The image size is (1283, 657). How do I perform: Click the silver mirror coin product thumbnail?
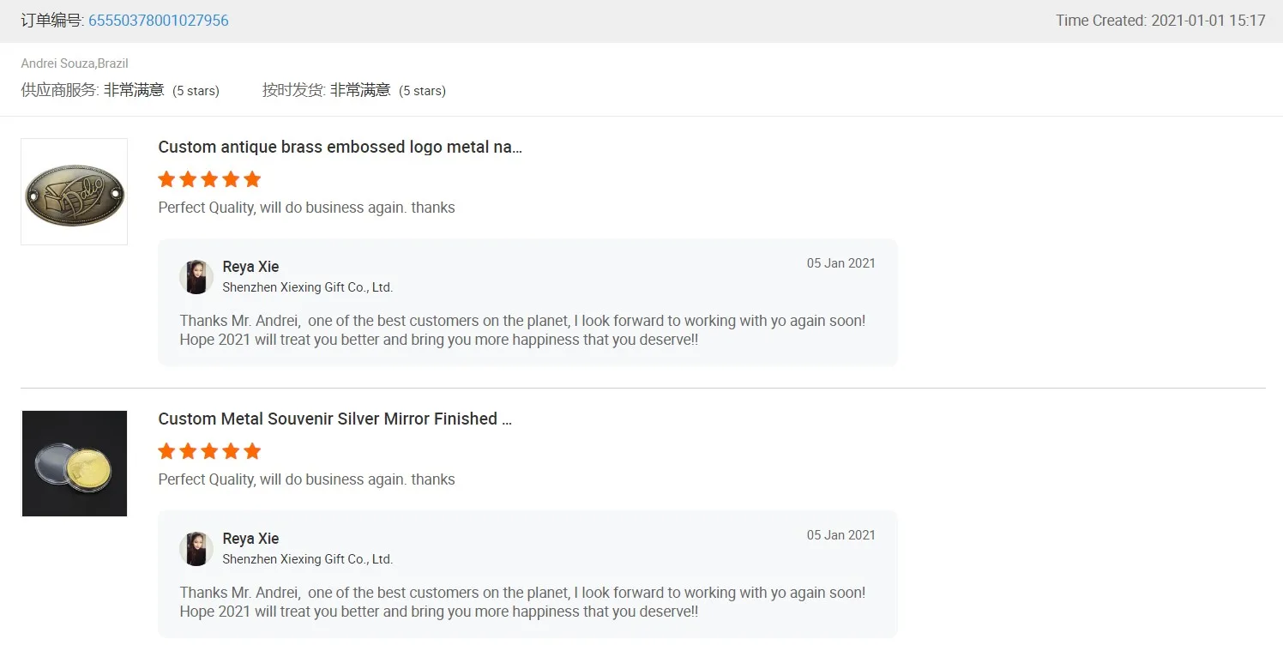point(75,464)
